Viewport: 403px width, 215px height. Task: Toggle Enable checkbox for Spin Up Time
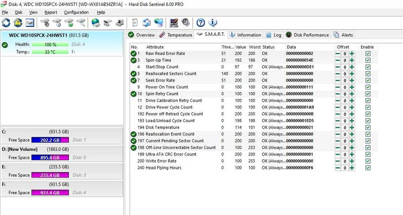point(368,60)
